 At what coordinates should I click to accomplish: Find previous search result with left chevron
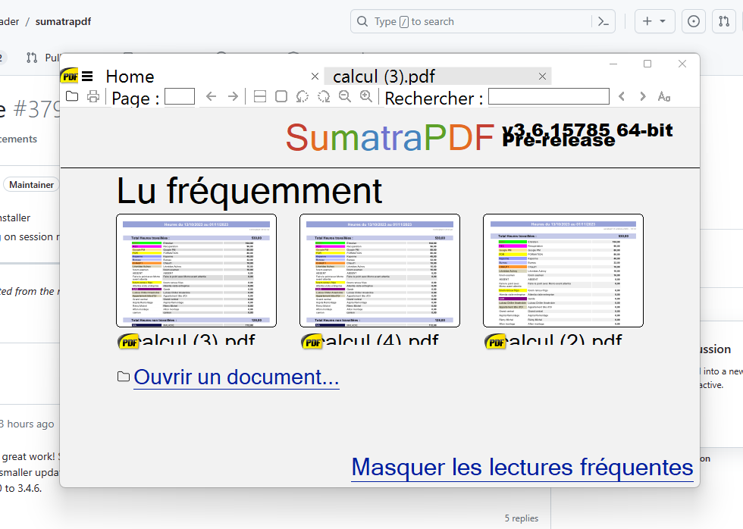click(x=622, y=97)
